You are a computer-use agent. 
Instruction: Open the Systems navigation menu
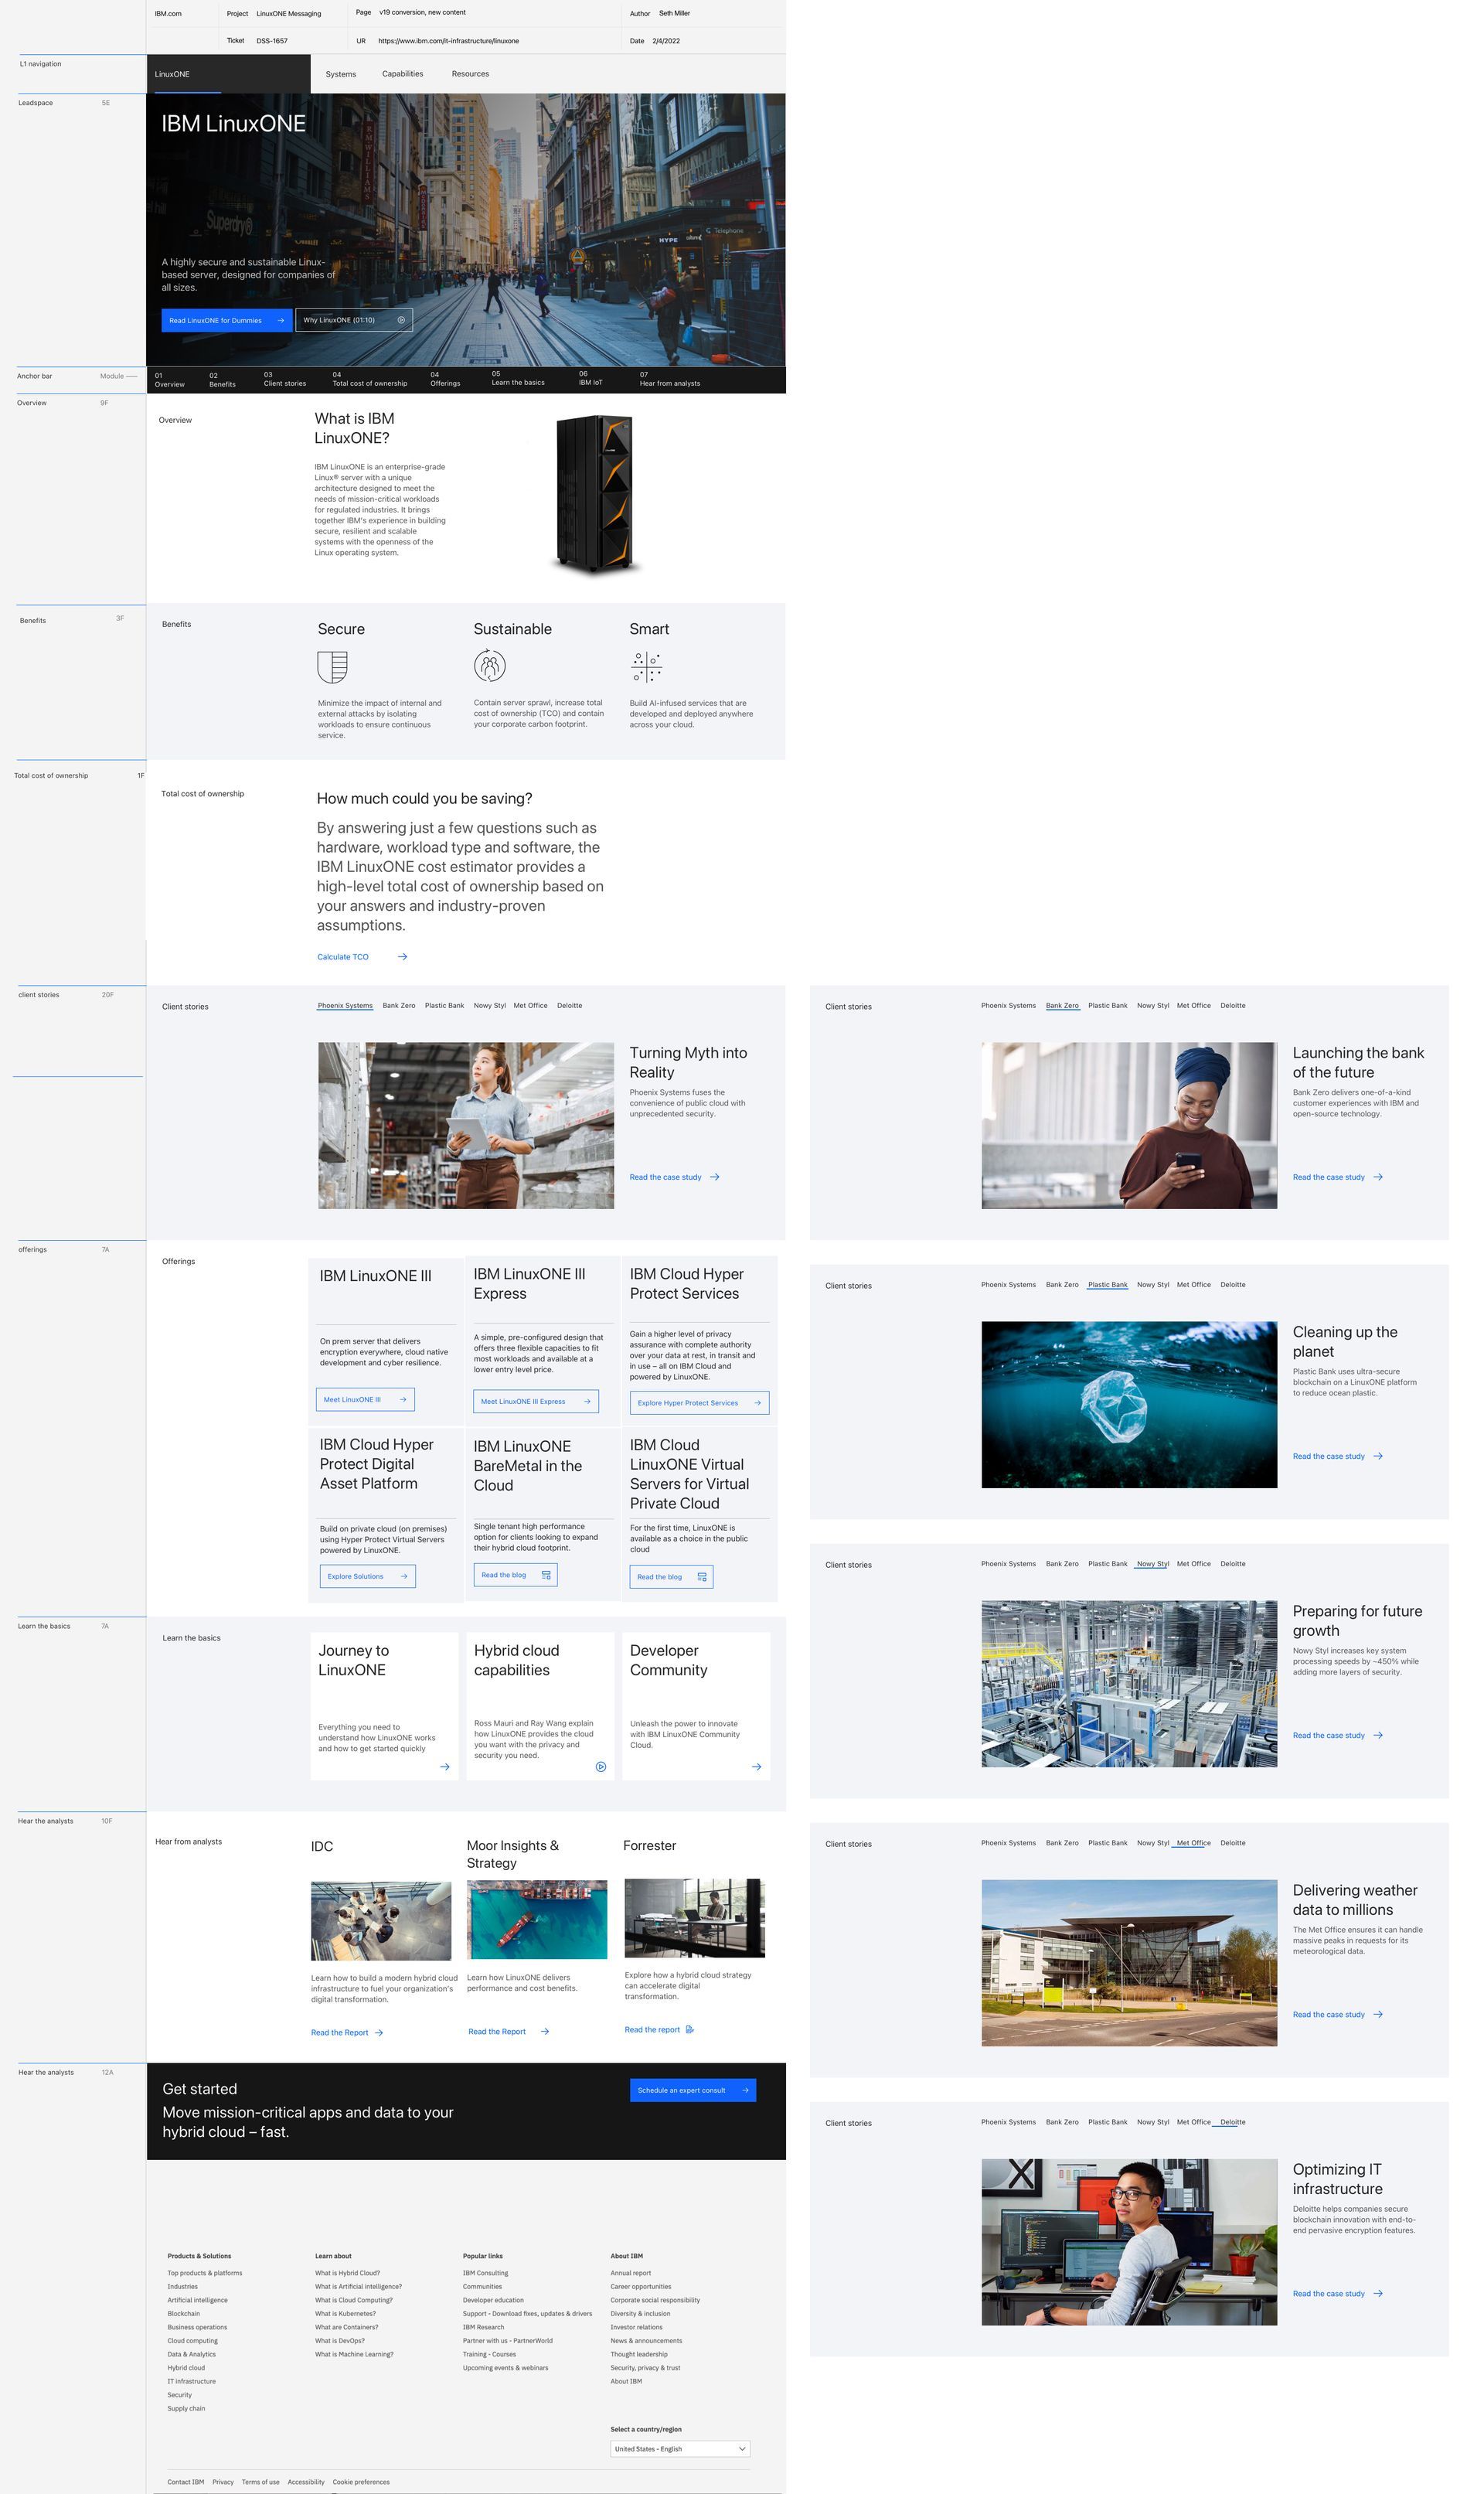coord(341,74)
